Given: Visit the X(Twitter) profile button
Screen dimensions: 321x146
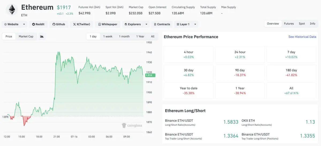Looking at the screenshot, I should [81, 24].
